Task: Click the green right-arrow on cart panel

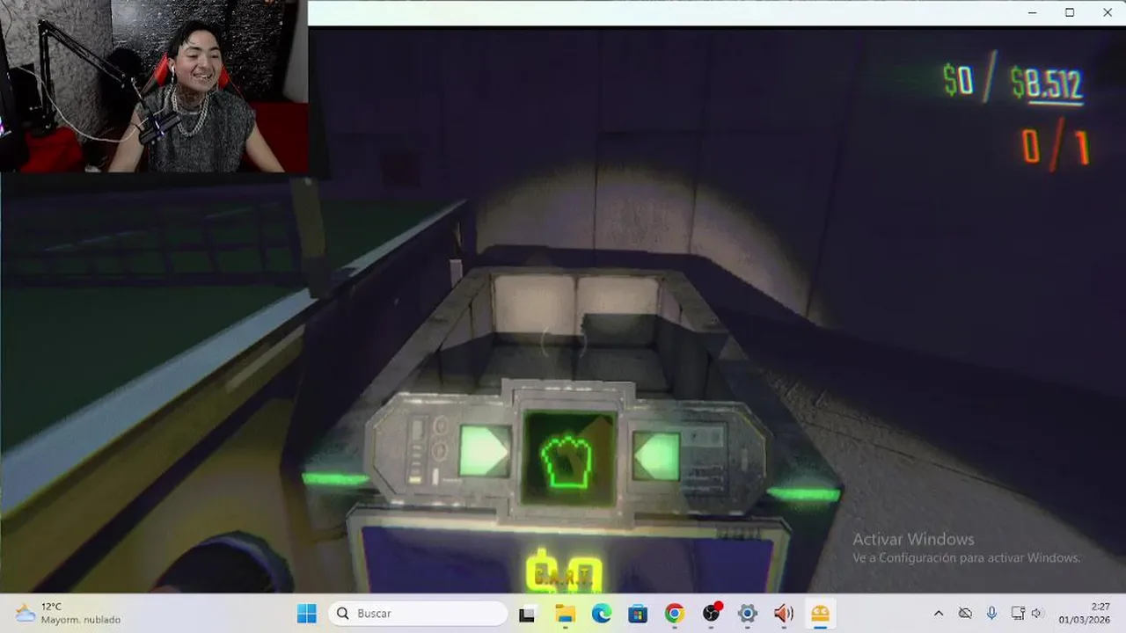Action: pyautogui.click(x=484, y=451)
